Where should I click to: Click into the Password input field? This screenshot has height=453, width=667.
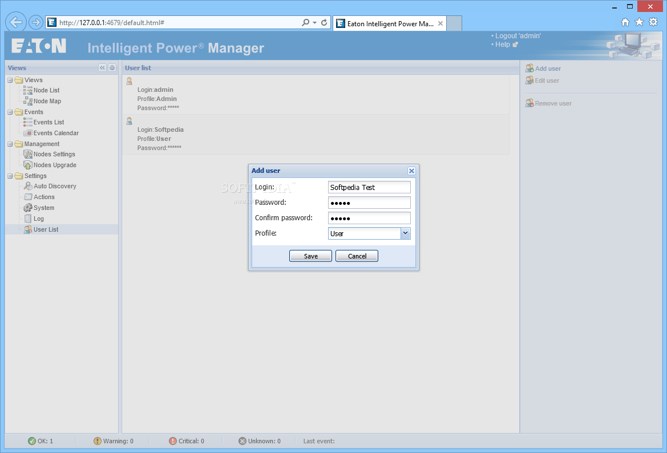(369, 203)
